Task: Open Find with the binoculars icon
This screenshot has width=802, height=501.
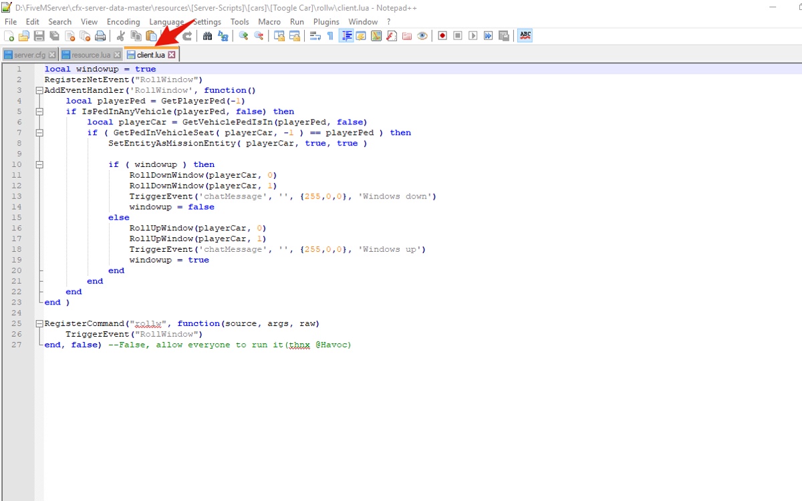Action: (x=207, y=36)
